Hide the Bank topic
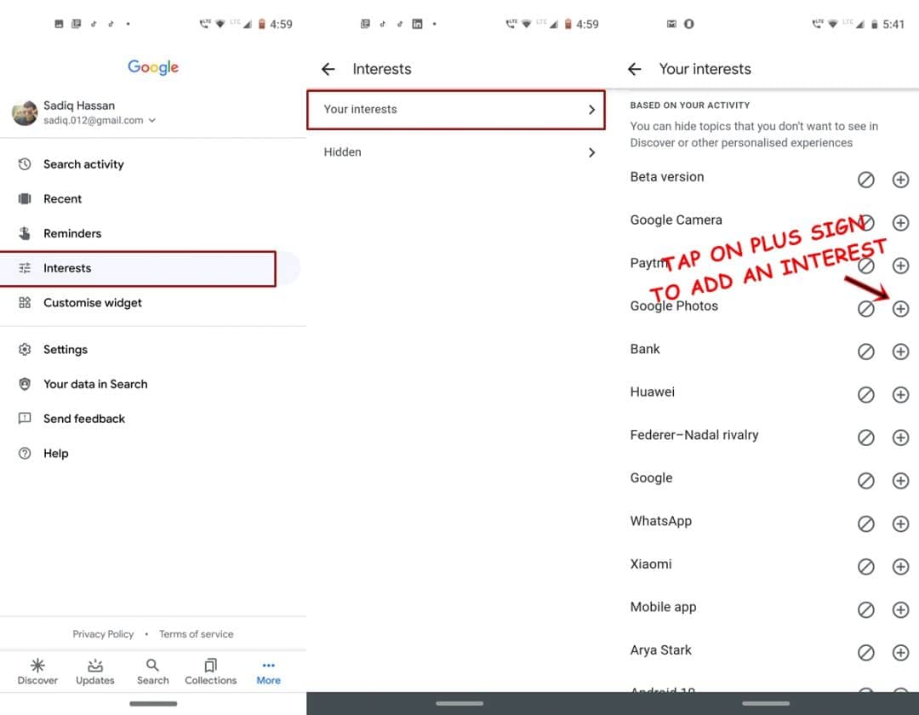Image resolution: width=919 pixels, height=715 pixels. click(865, 352)
